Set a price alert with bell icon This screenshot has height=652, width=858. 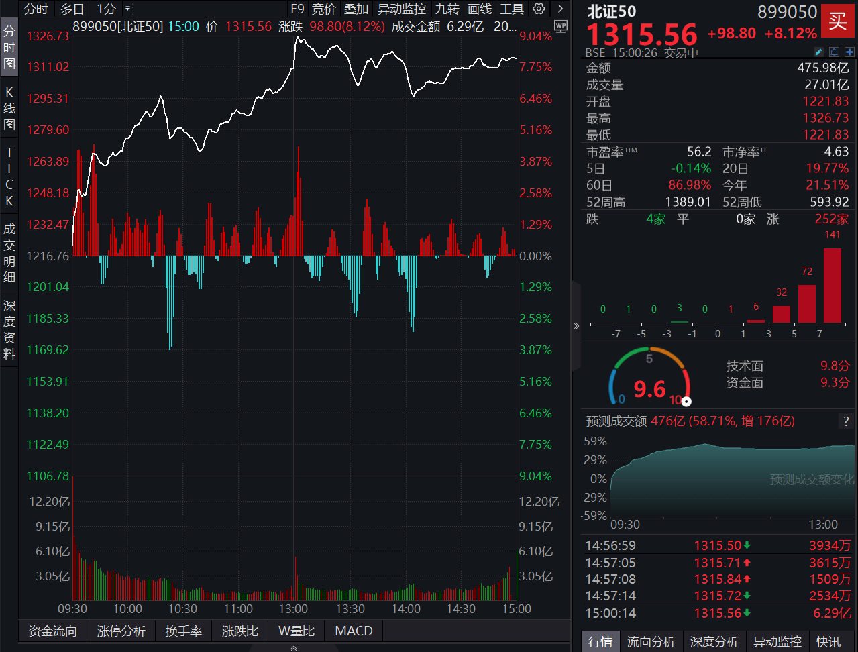(x=834, y=52)
